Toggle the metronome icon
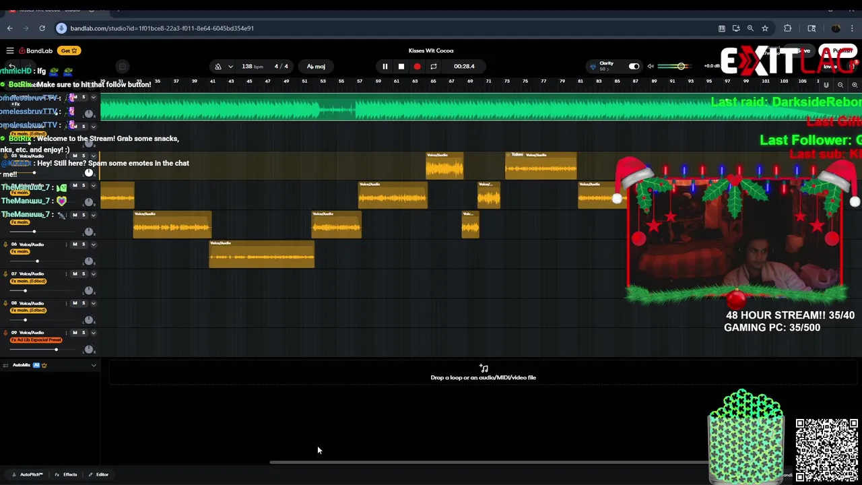Viewport: 862px width, 485px height. click(218, 66)
